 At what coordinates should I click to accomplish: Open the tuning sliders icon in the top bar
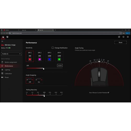7,37
